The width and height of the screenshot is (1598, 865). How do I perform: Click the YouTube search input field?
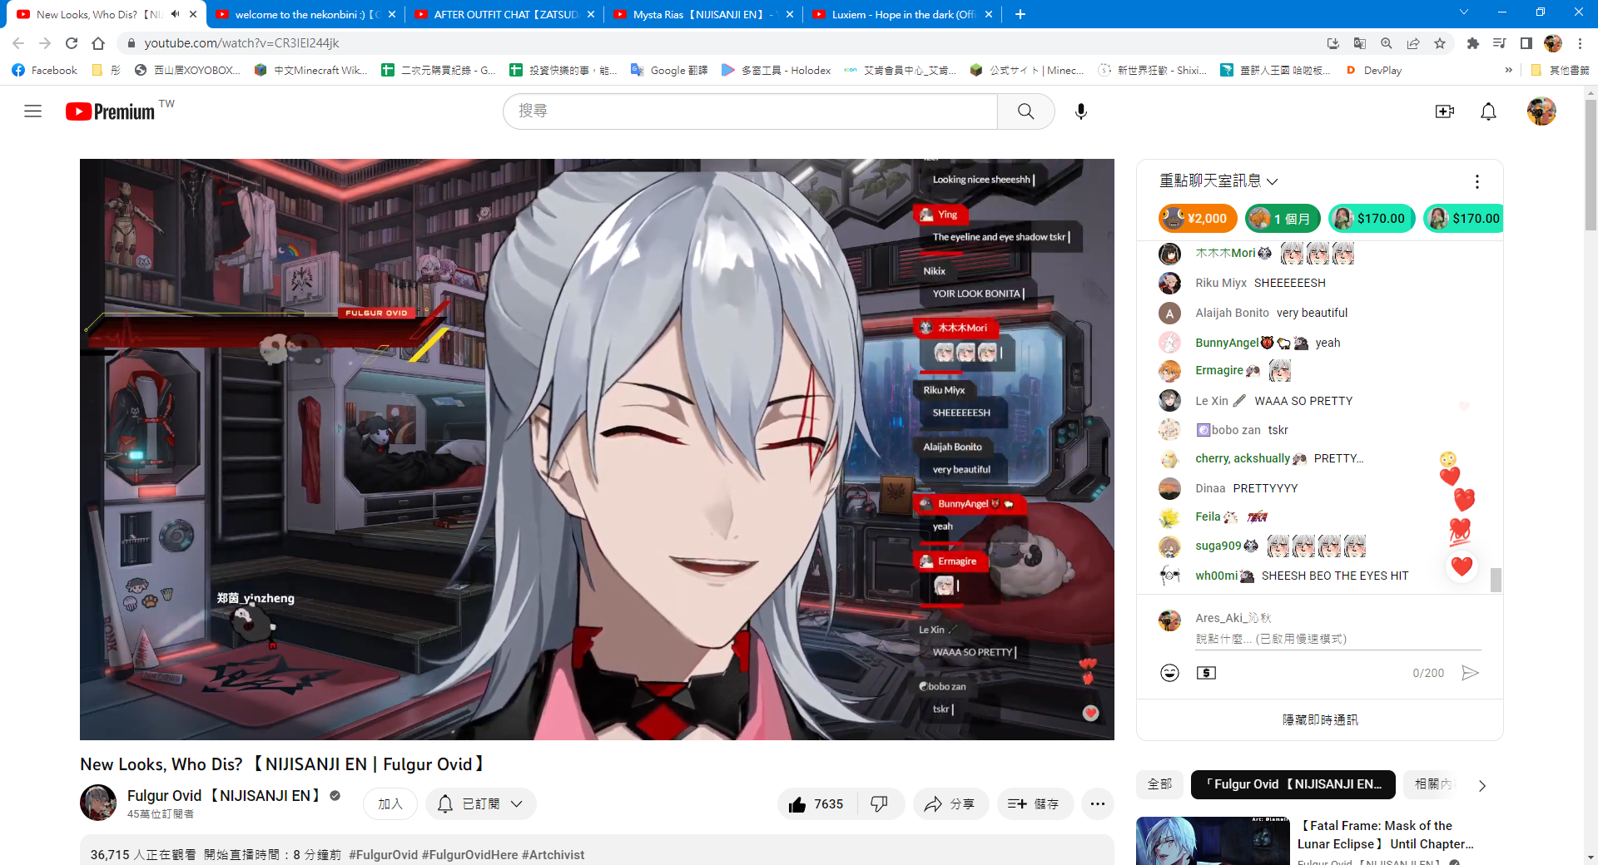pyautogui.click(x=750, y=111)
